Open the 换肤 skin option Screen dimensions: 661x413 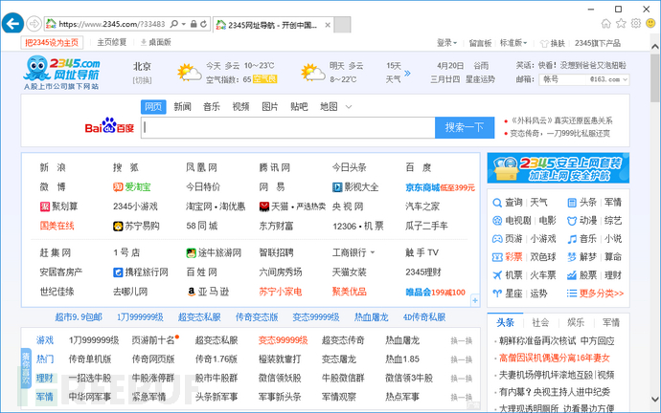[553, 43]
